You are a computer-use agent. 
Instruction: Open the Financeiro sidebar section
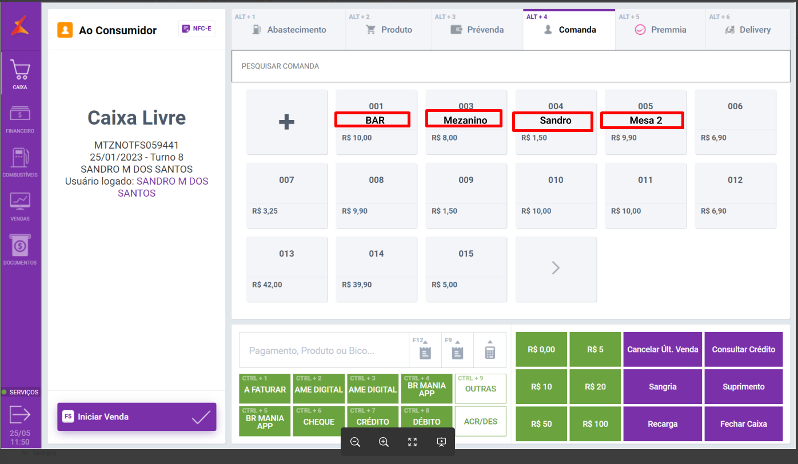20,119
